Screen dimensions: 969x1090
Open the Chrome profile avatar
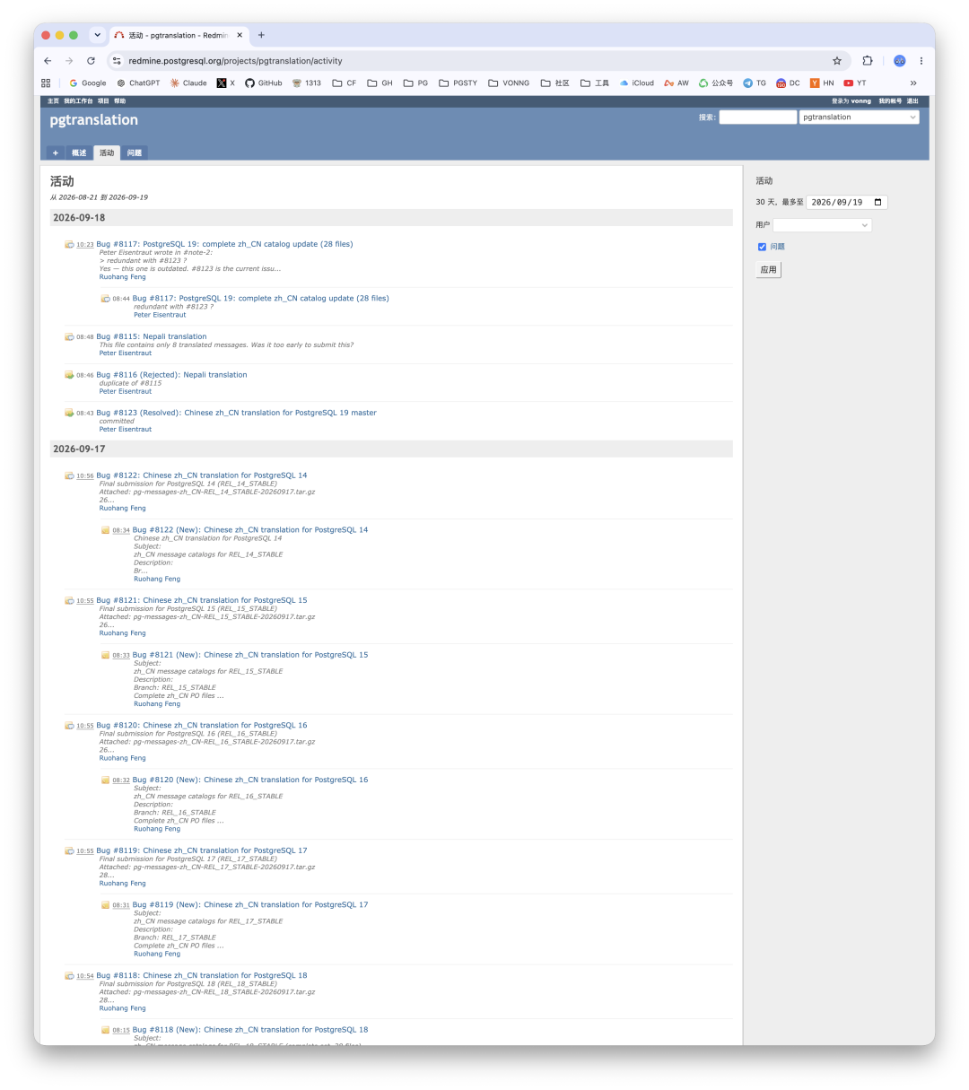(x=899, y=61)
